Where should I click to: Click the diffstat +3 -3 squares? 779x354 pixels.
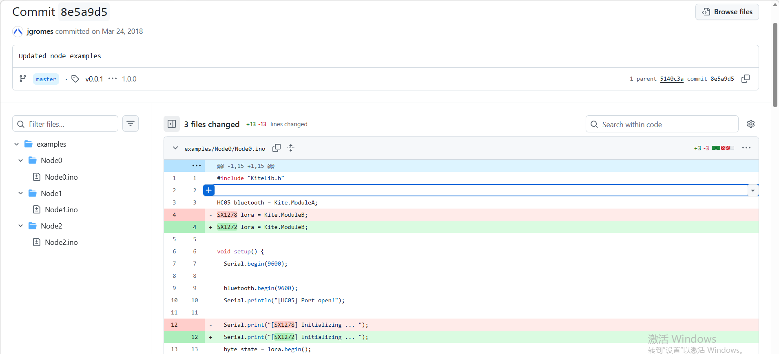[723, 148]
